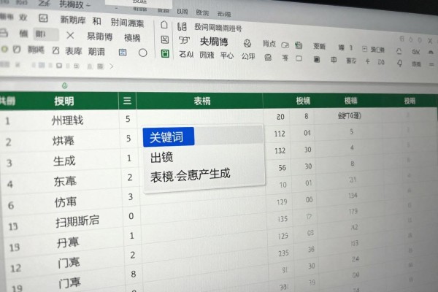This screenshot has height=292, width=438.
Task: Select the cell showing 134
Action: [x=353, y=196]
